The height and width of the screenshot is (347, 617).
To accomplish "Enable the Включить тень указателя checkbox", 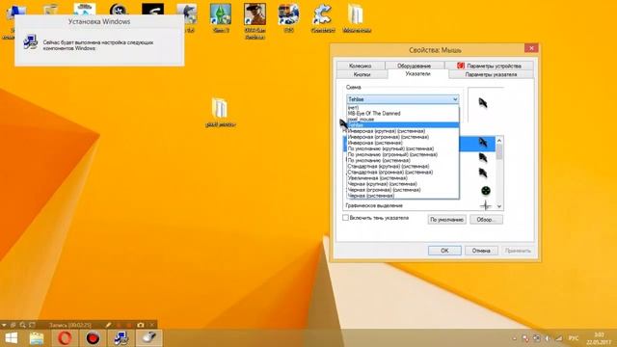I will pos(345,218).
